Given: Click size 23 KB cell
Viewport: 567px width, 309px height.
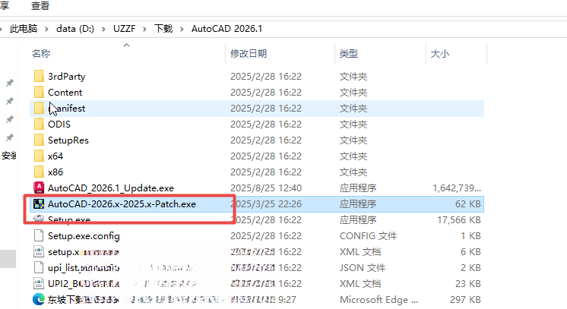Looking at the screenshot, I should click(468, 283).
